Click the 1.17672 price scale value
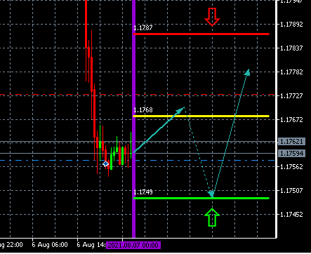The image size is (311, 254). pyautogui.click(x=291, y=120)
